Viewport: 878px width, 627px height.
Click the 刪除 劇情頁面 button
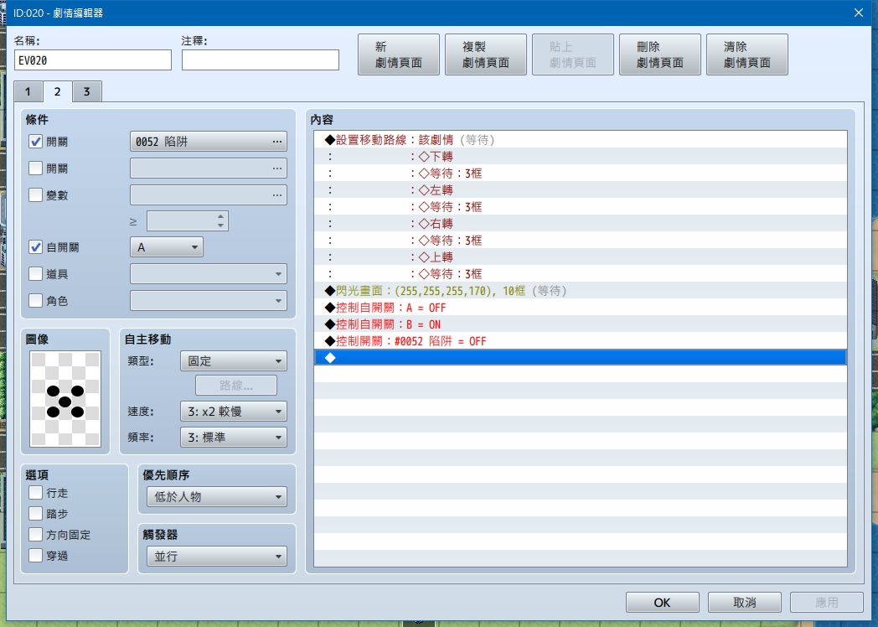click(660, 54)
